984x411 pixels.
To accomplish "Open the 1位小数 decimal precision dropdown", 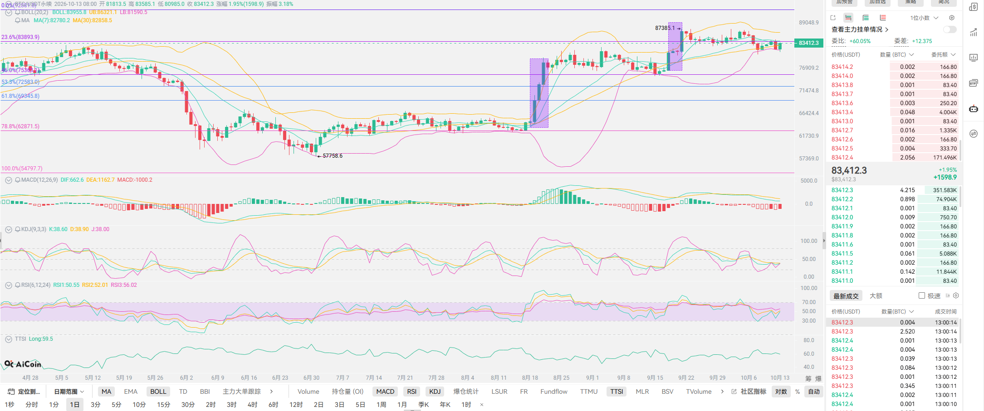I will [924, 18].
